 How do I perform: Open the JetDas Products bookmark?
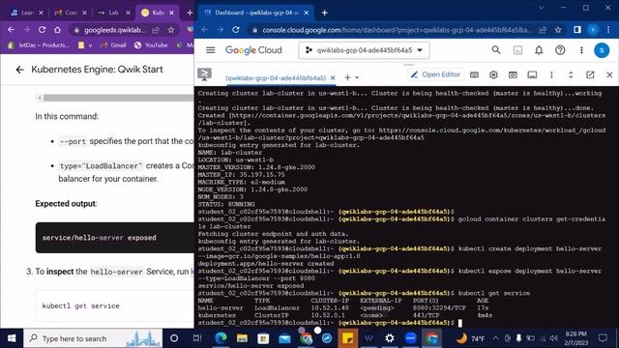coord(39,45)
